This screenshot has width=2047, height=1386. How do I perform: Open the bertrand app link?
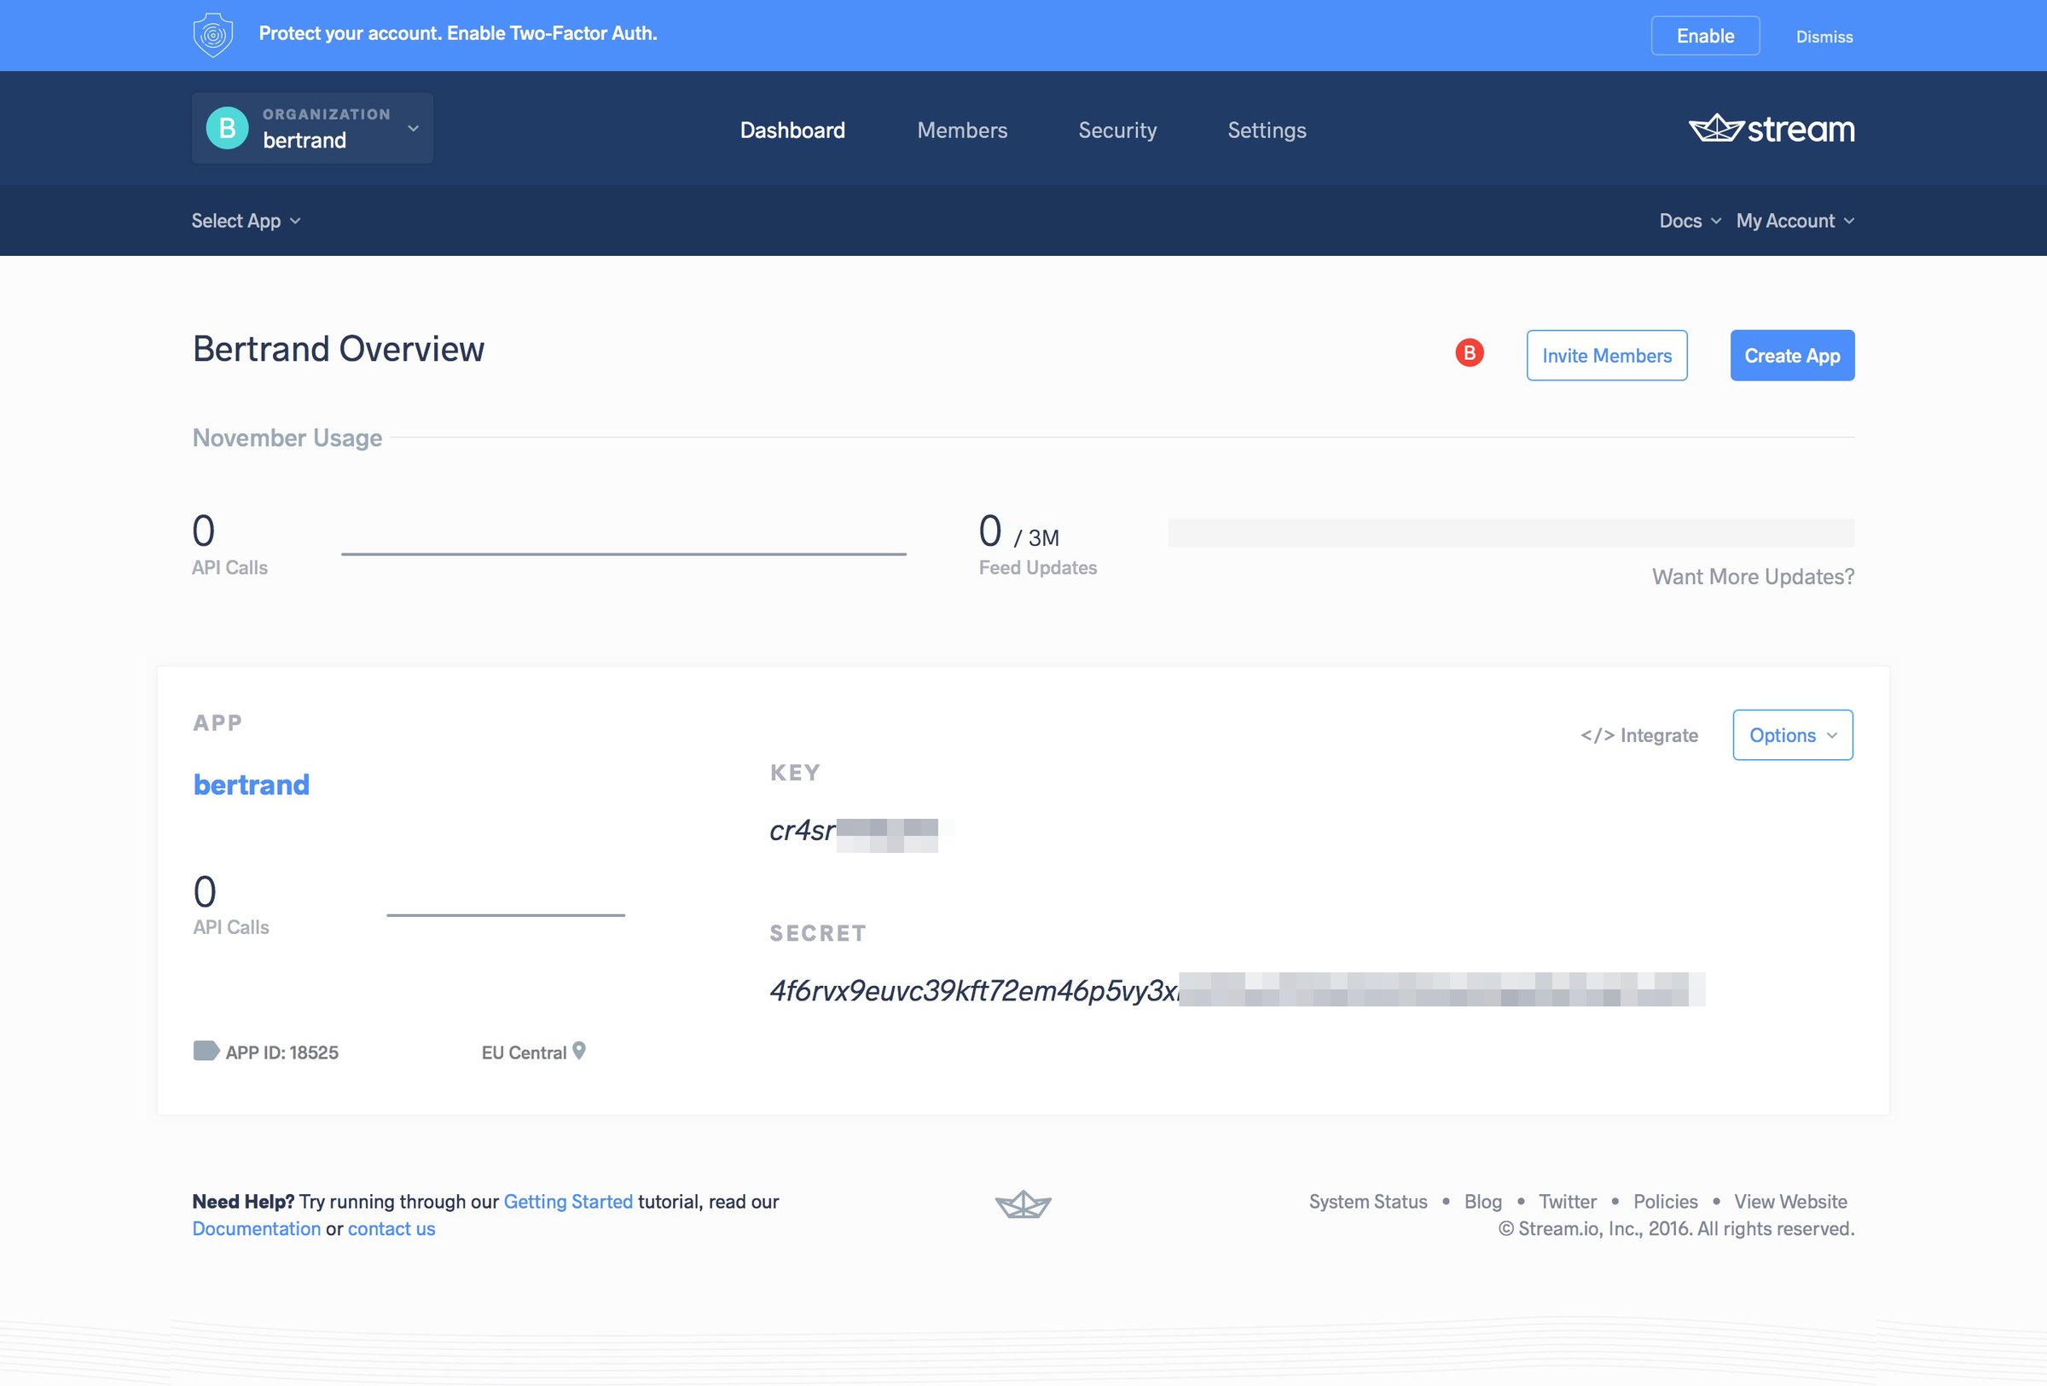point(252,785)
